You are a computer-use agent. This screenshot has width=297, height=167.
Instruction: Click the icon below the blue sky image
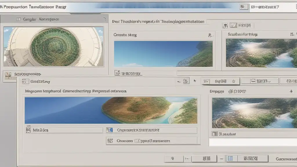(x=117, y=73)
